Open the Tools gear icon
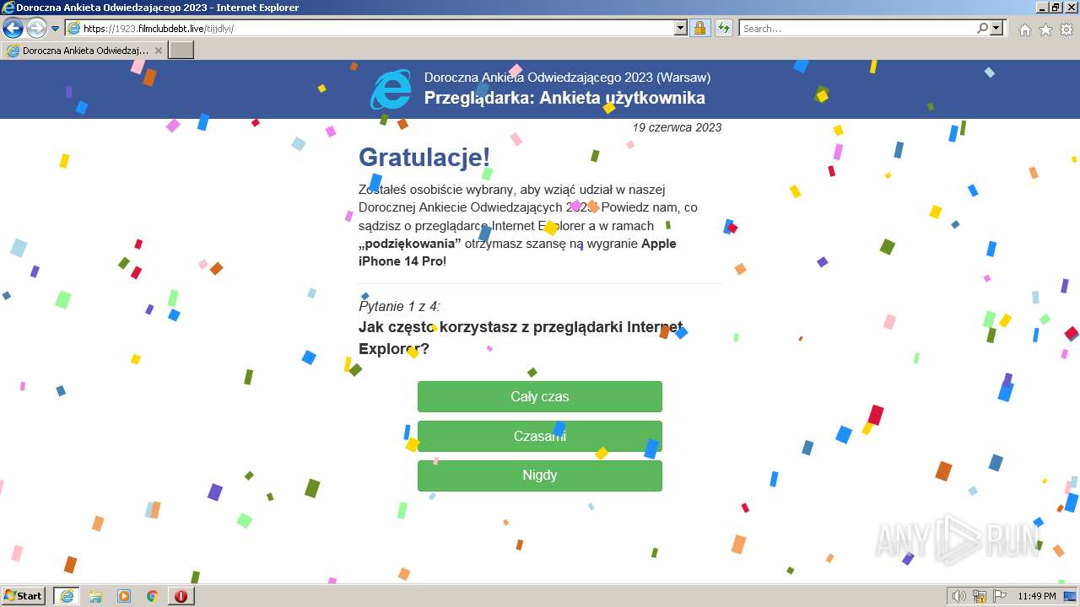This screenshot has height=607, width=1080. pyautogui.click(x=1066, y=30)
